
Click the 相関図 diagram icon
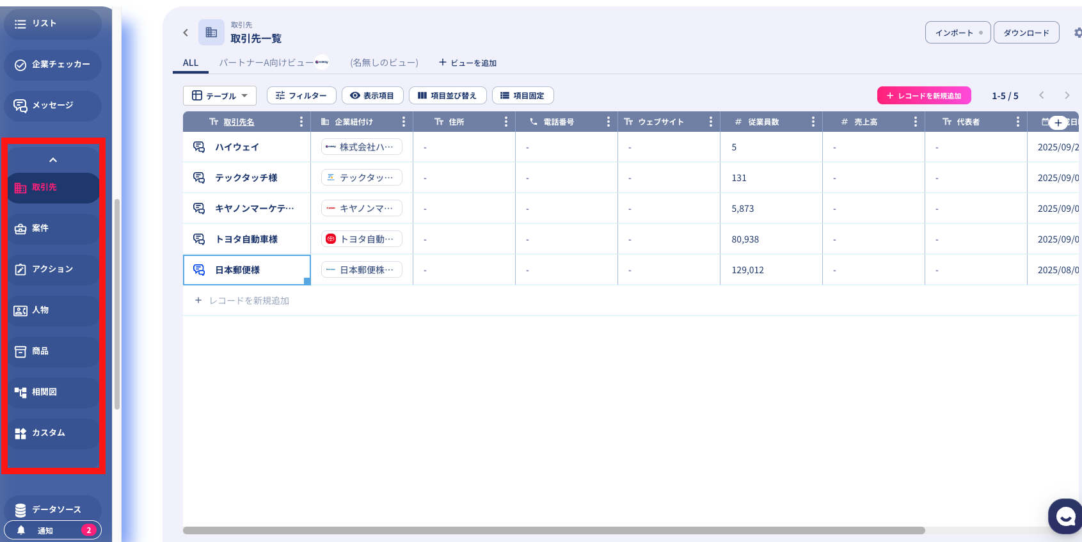(20, 392)
